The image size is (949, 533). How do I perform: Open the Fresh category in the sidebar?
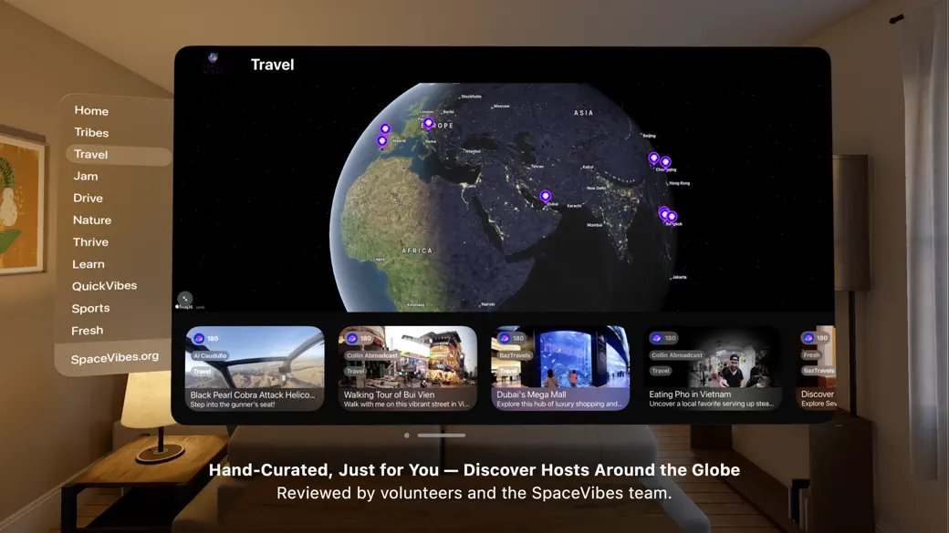coord(88,331)
